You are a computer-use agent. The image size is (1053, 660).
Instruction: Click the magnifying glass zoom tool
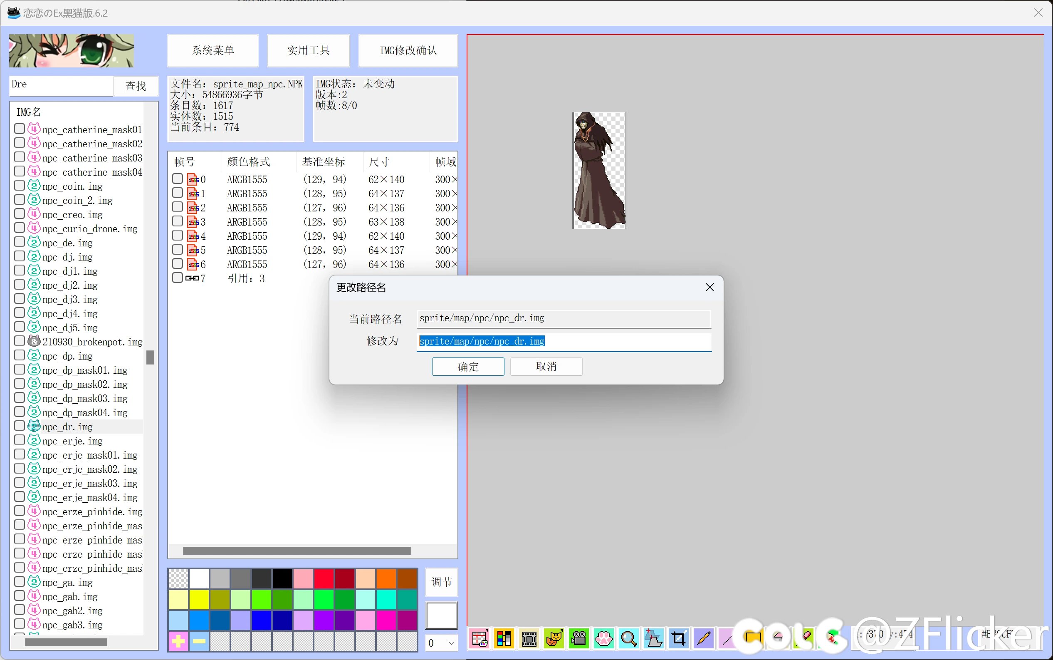pyautogui.click(x=628, y=639)
